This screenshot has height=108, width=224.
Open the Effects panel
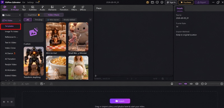(x=83, y=8)
